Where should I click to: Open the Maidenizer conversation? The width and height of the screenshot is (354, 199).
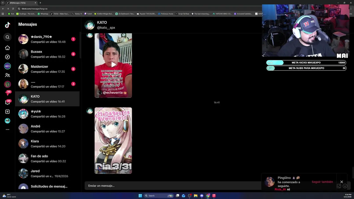pos(47,69)
